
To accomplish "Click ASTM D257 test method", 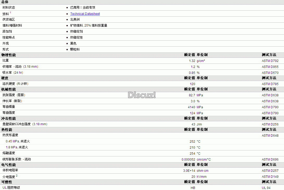I will click(270, 171).
